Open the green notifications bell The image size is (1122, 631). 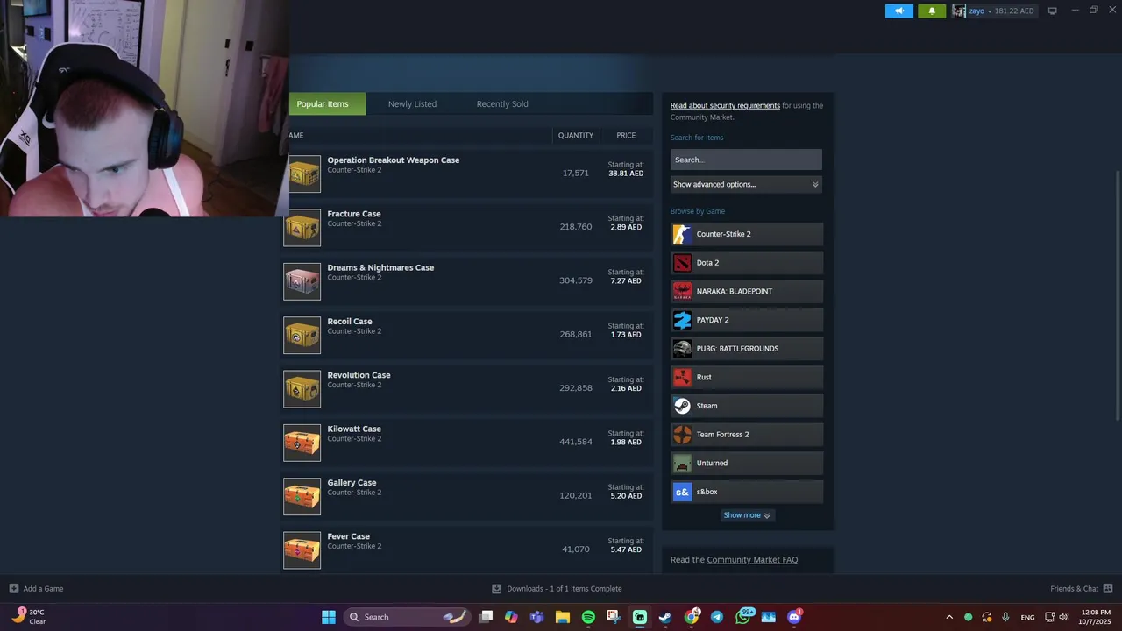pyautogui.click(x=932, y=11)
